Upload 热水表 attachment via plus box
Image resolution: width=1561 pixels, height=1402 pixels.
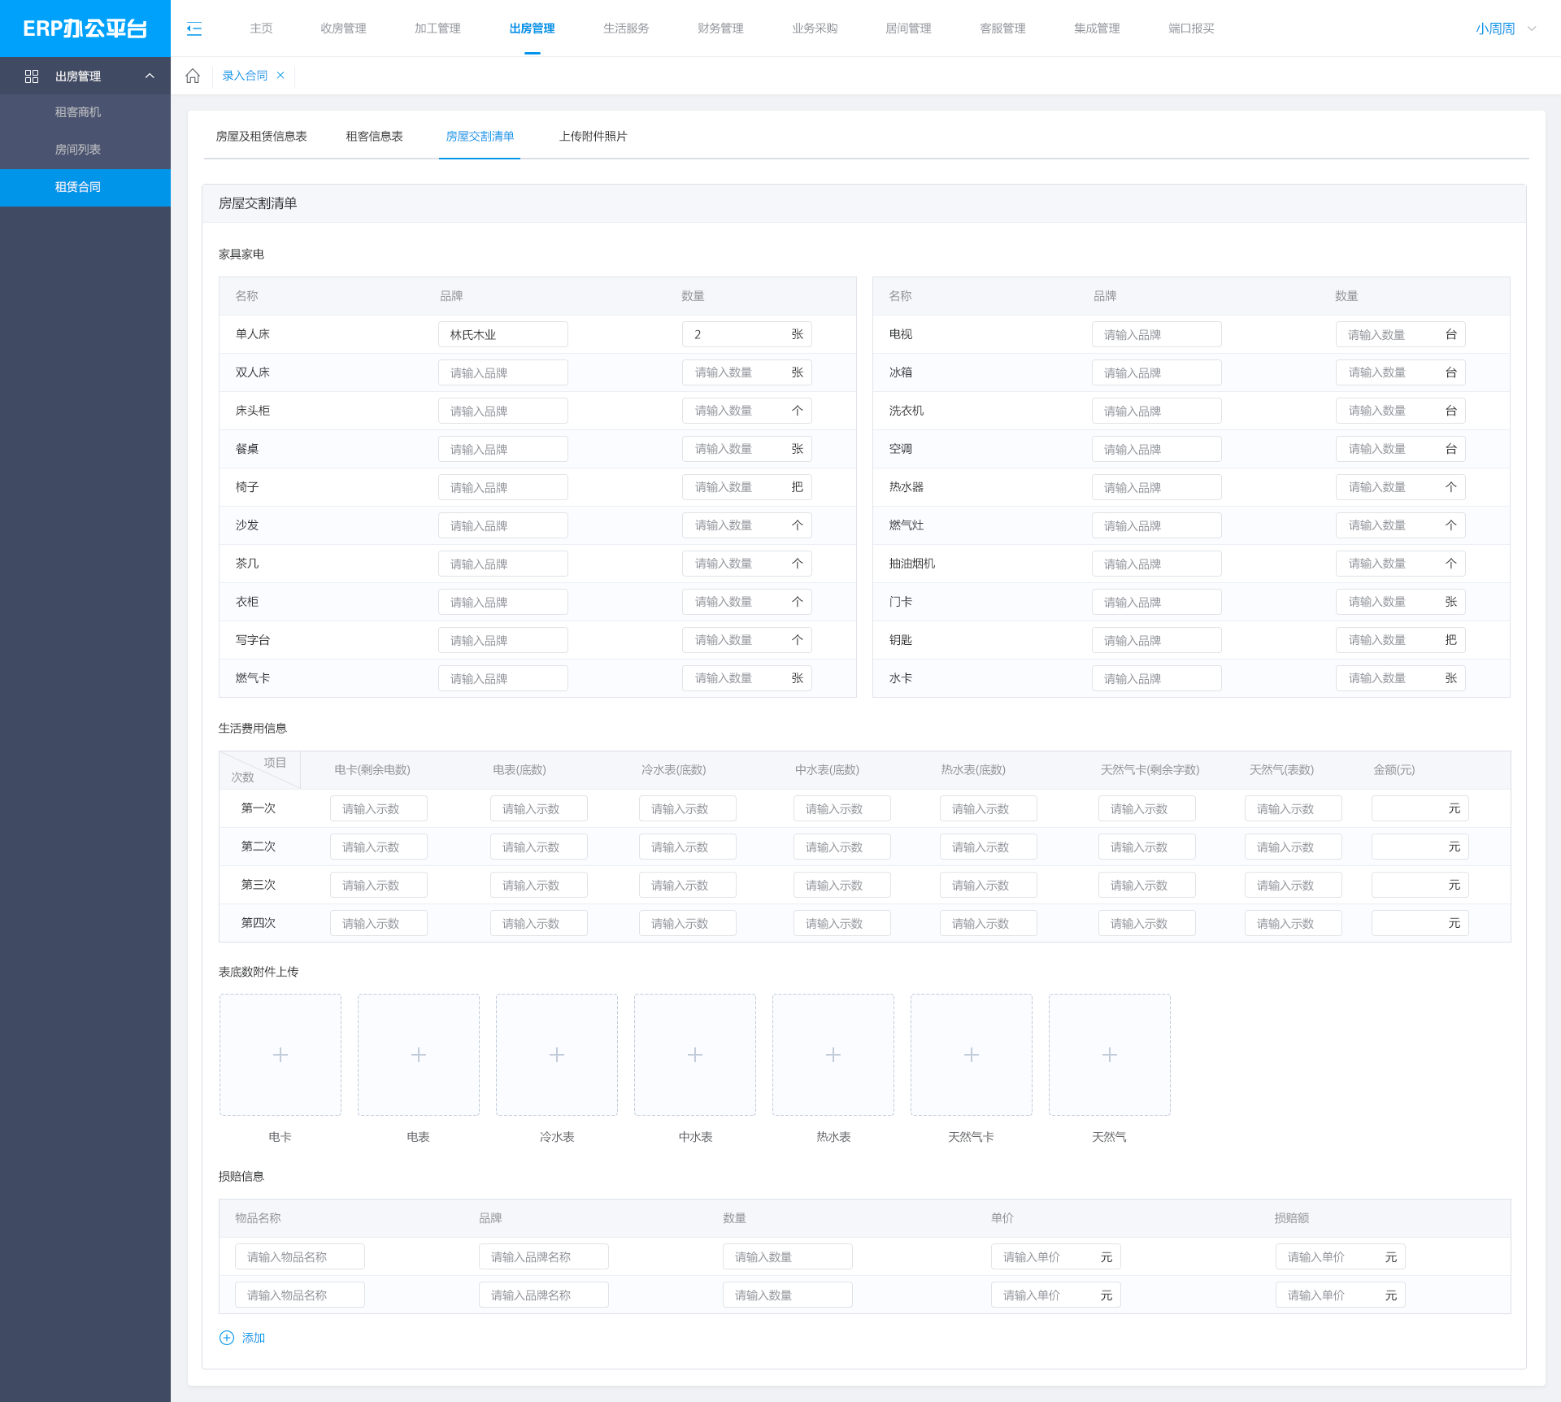tap(833, 1055)
